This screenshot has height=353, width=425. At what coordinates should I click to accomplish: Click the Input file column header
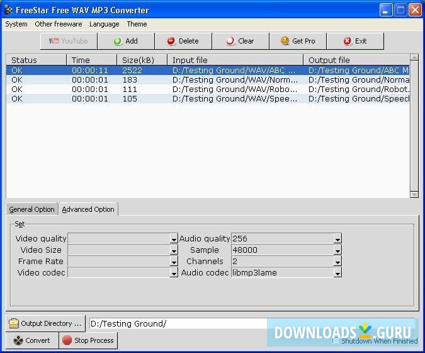point(235,60)
